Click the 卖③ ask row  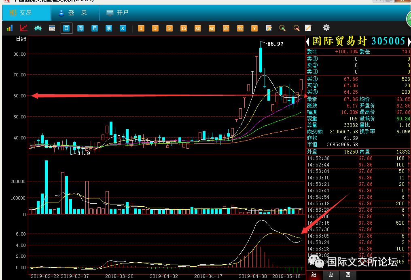(x=358, y=59)
